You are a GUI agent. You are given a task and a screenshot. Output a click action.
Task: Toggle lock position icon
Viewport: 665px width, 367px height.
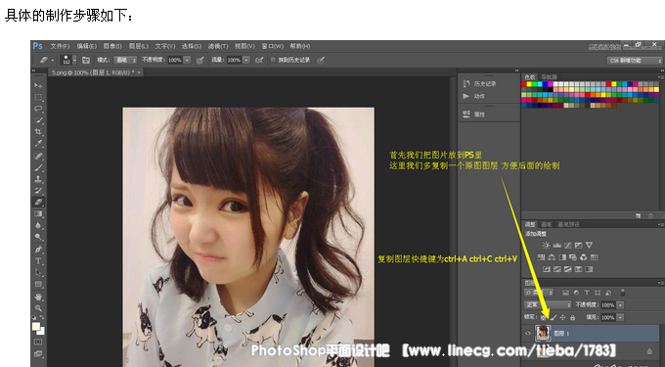[x=562, y=317]
